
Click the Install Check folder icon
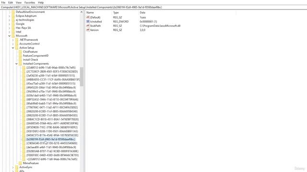click(20, 60)
